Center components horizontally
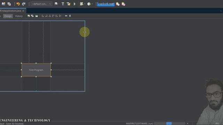The height and width of the screenshot is (125, 223). [50, 16]
